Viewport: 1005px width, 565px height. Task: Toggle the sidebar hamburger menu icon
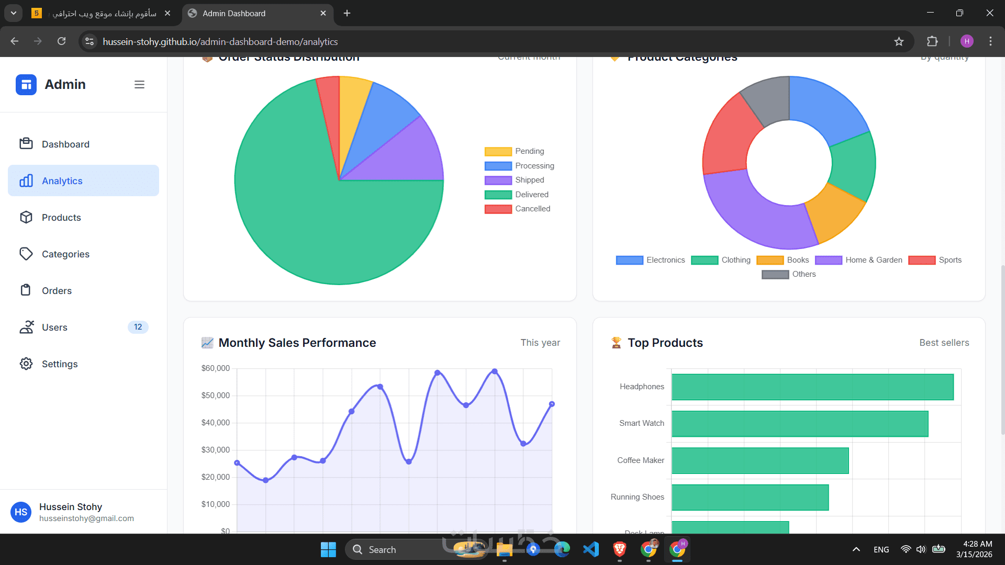(x=139, y=85)
